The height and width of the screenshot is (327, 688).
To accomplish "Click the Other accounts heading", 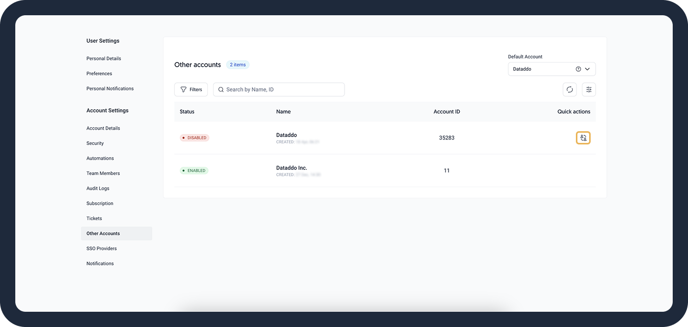I will 198,65.
